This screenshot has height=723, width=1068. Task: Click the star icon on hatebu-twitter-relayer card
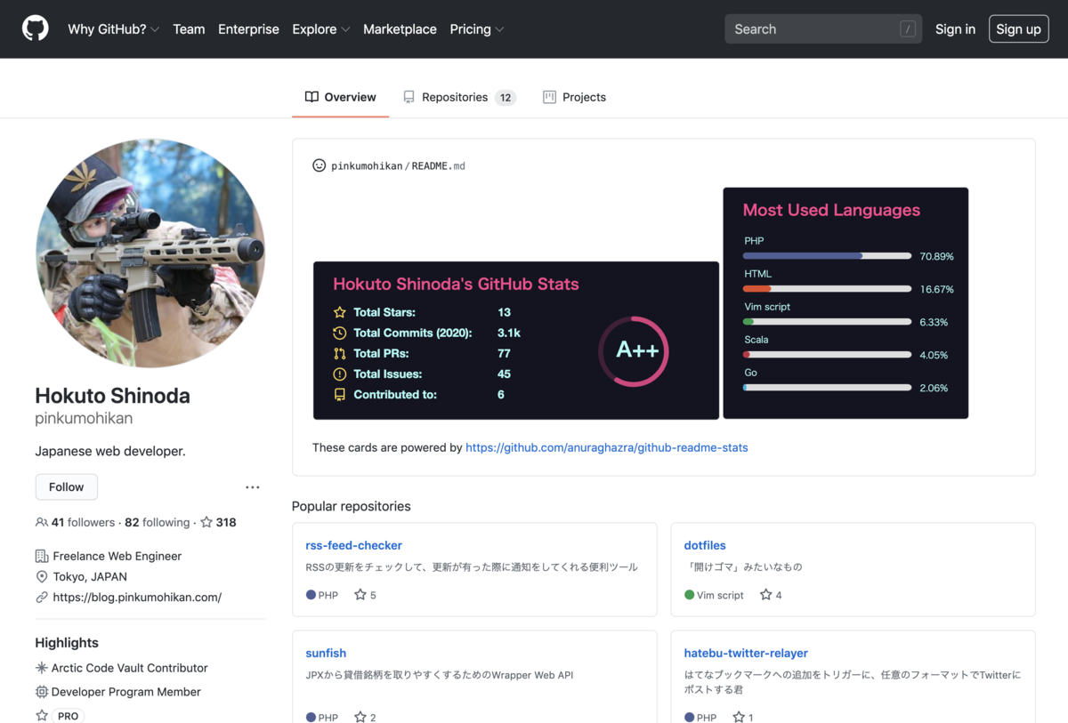(739, 717)
